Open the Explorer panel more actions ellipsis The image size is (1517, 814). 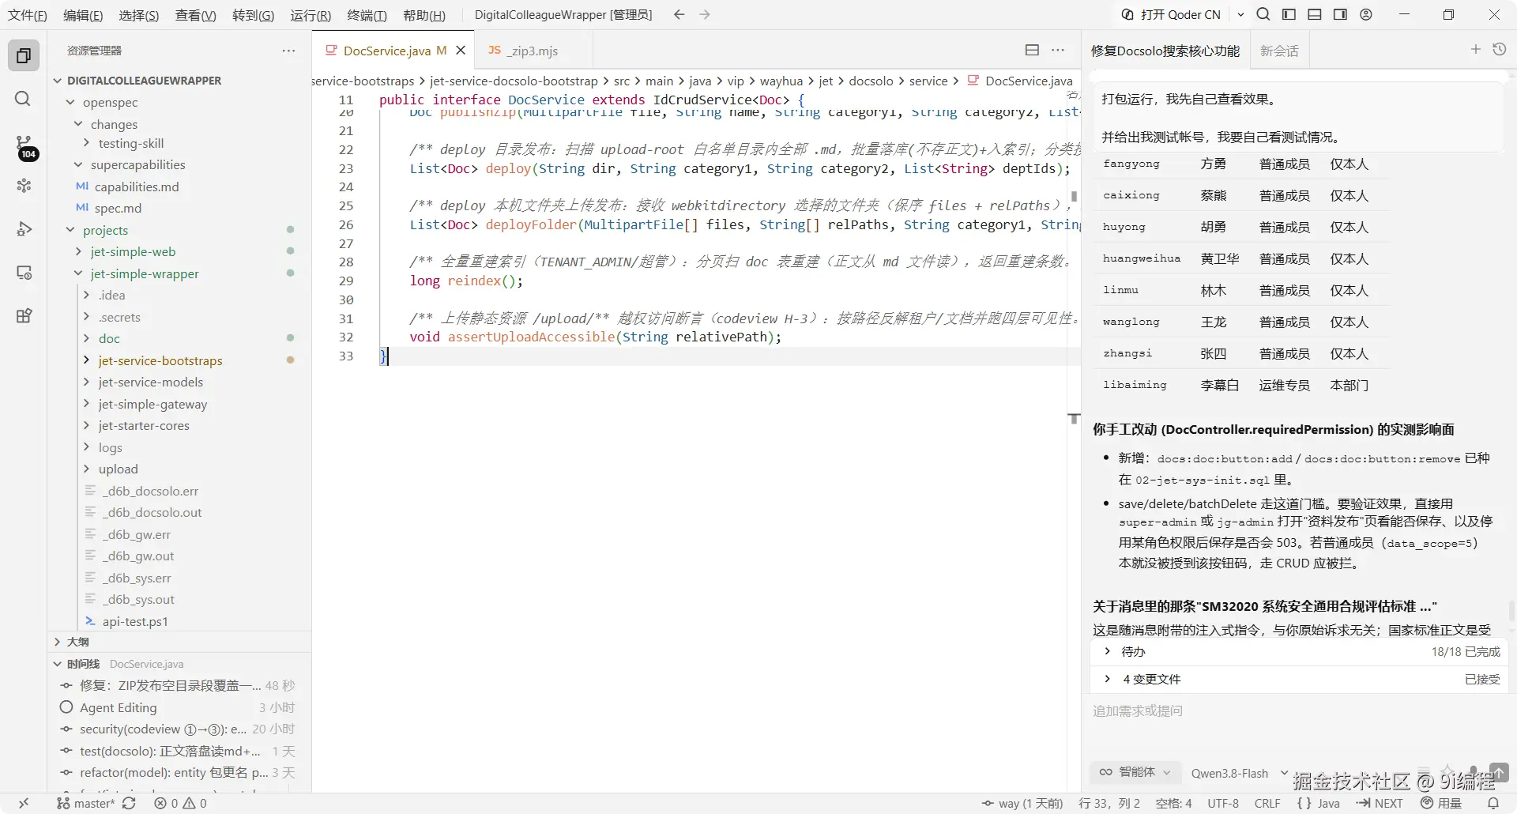coord(288,51)
